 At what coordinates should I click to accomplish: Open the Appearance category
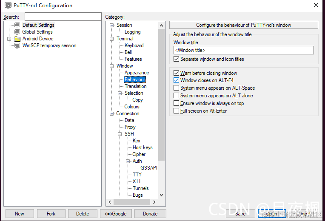click(137, 73)
